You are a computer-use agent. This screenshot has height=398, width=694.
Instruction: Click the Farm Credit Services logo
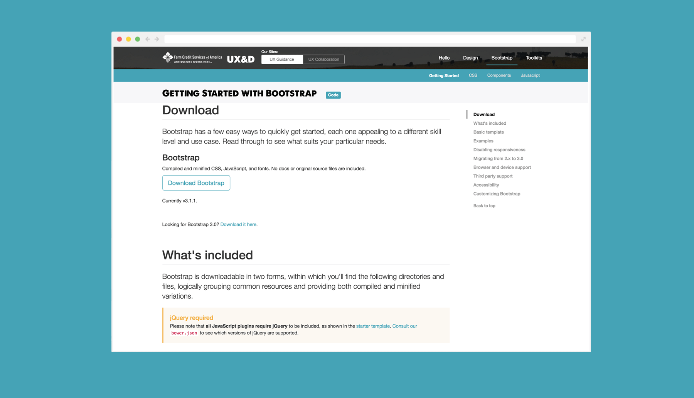click(x=192, y=58)
